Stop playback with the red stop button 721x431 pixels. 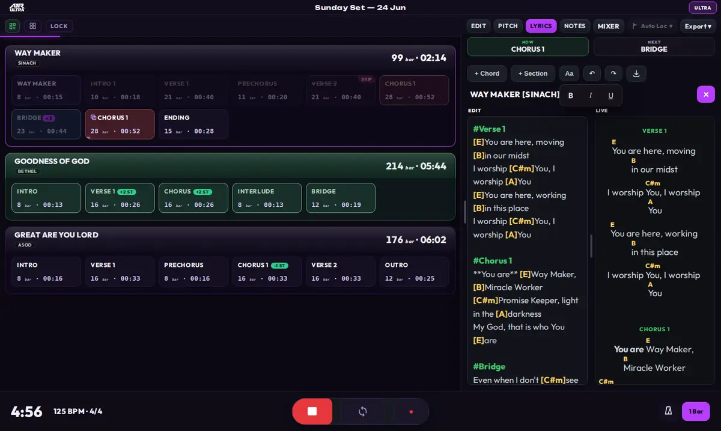pos(312,411)
